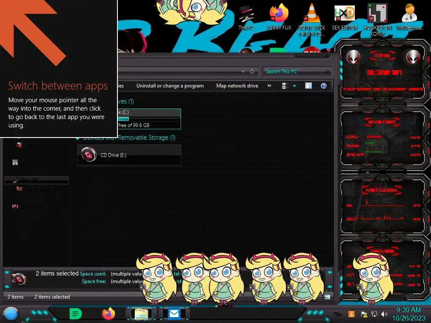Click 'Space free:' label in details pane

tap(94, 281)
